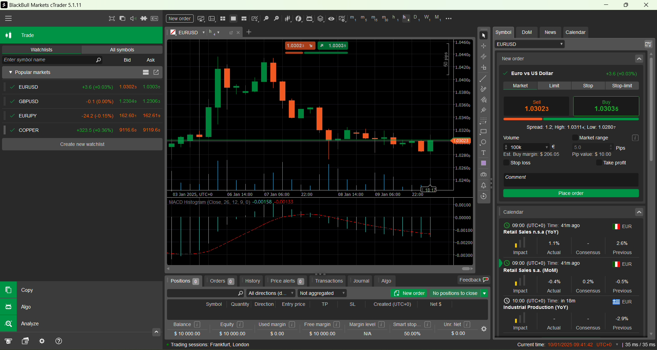Screen dimensions: 657x350
Task: Click the purple color swatch in the sidebar
Action: [x=484, y=163]
